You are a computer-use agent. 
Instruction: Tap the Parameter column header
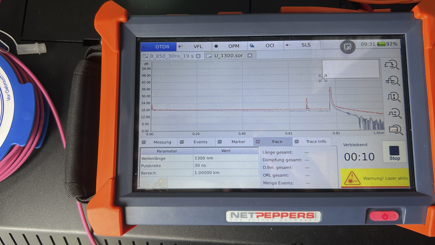pyautogui.click(x=167, y=151)
